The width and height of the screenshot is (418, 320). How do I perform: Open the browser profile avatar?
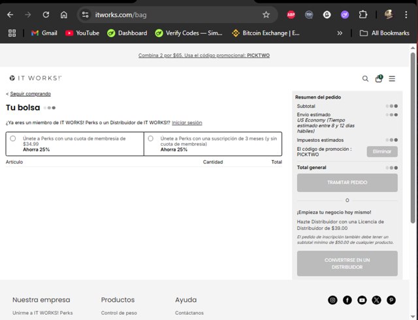(389, 14)
